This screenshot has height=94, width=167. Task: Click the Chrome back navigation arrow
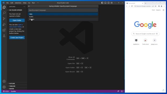pos(127,6)
